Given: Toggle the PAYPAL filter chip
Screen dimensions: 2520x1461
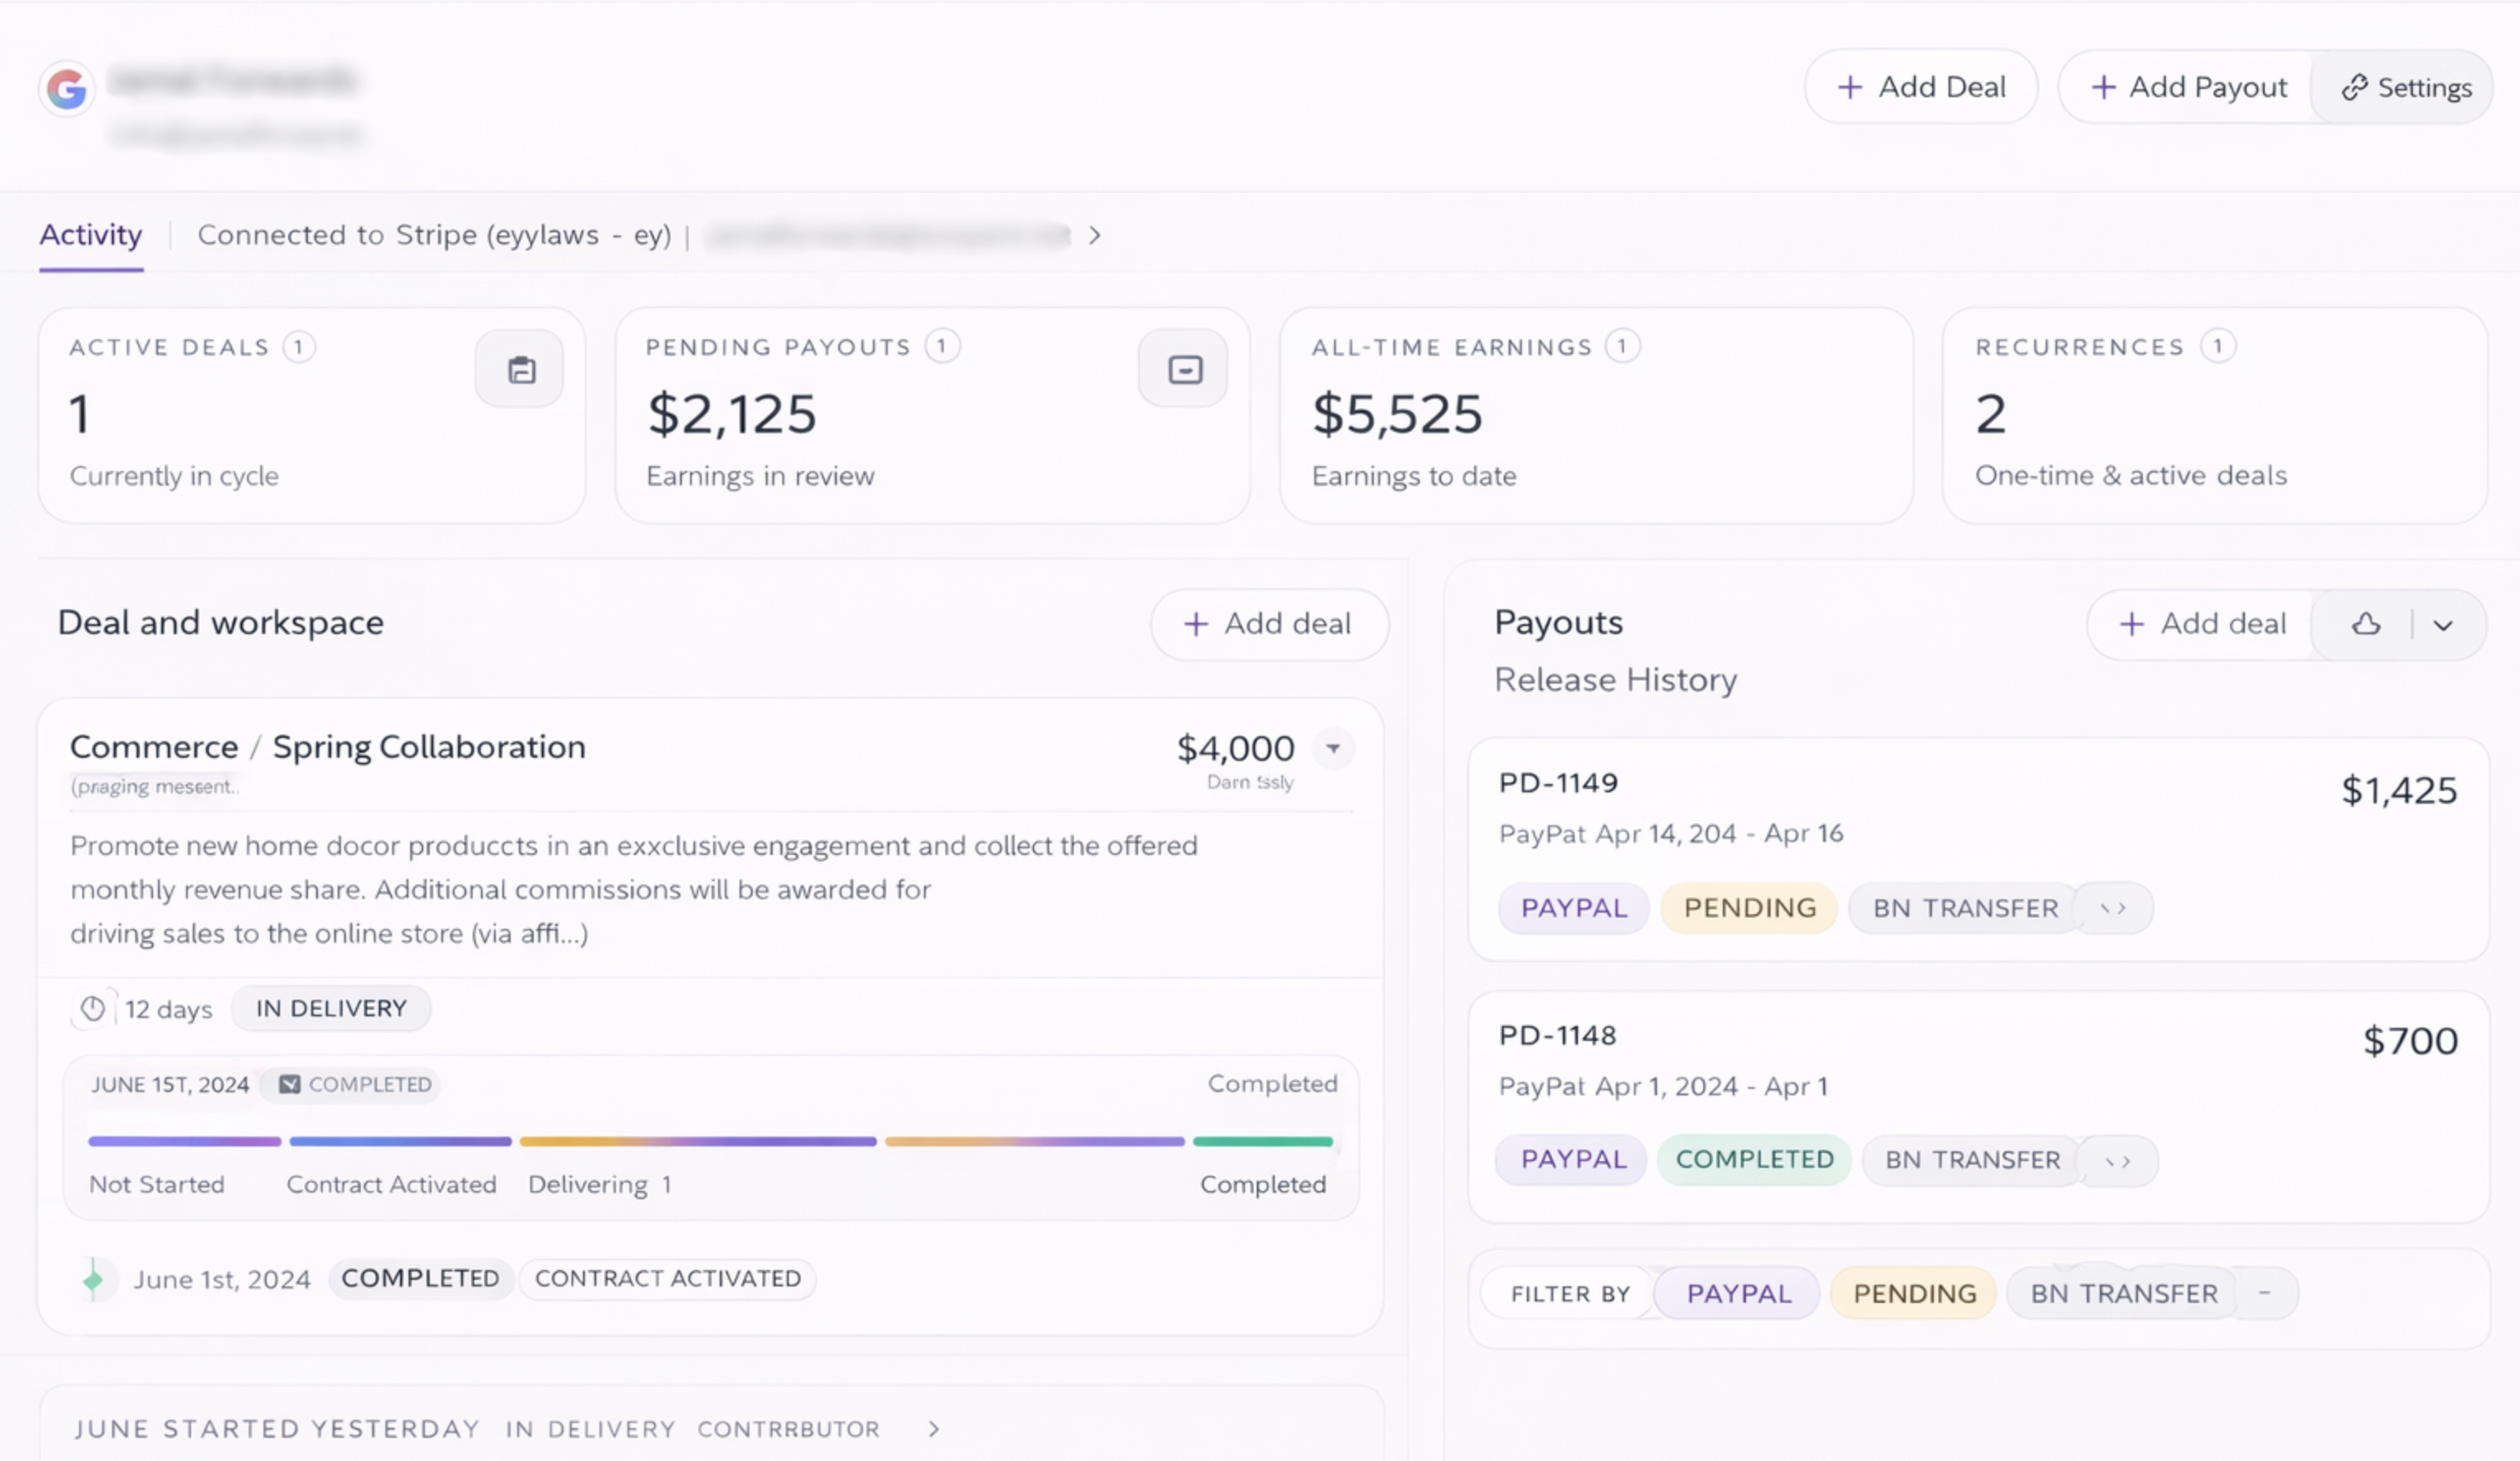Looking at the screenshot, I should point(1738,1294).
